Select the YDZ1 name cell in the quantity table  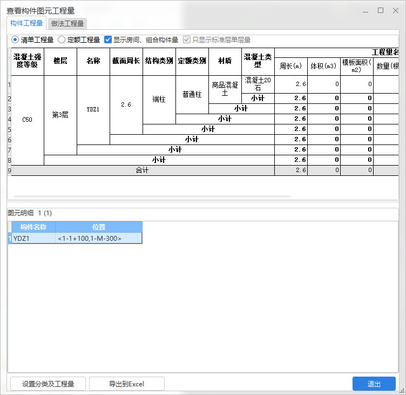93,110
